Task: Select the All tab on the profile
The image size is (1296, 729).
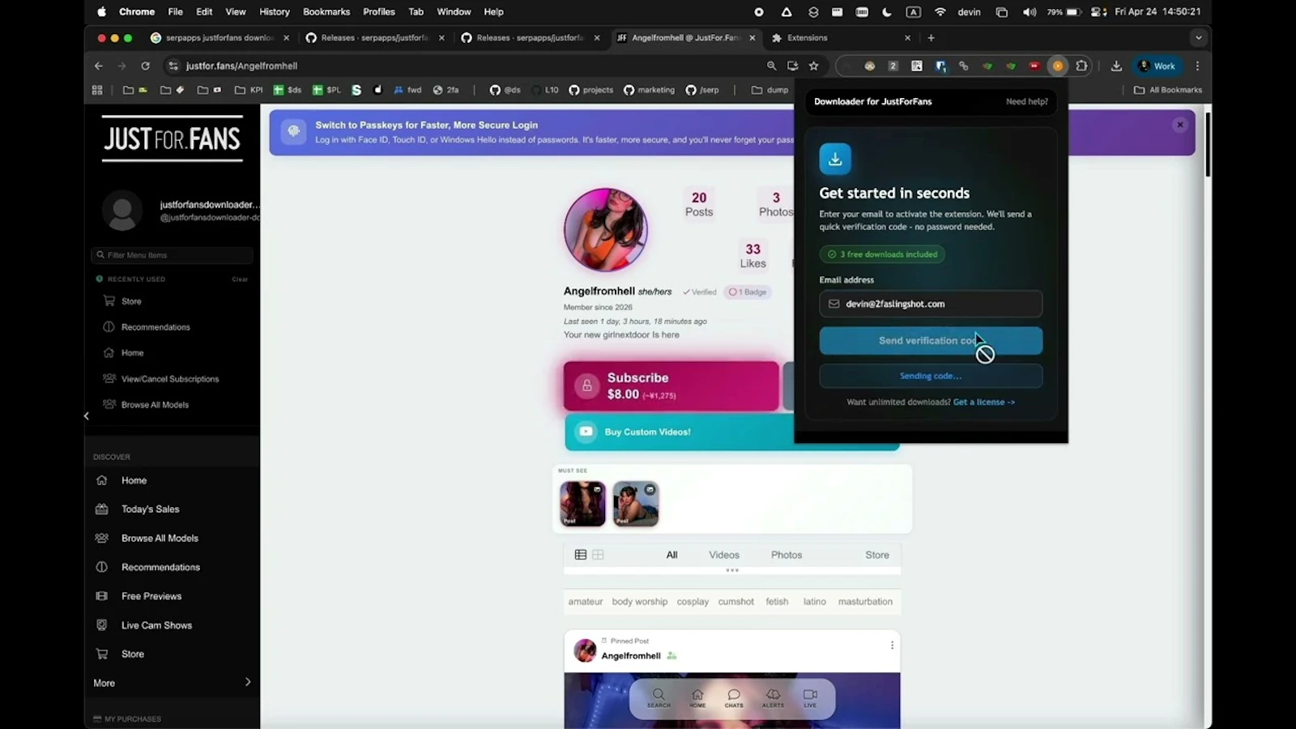Action: pyautogui.click(x=671, y=555)
